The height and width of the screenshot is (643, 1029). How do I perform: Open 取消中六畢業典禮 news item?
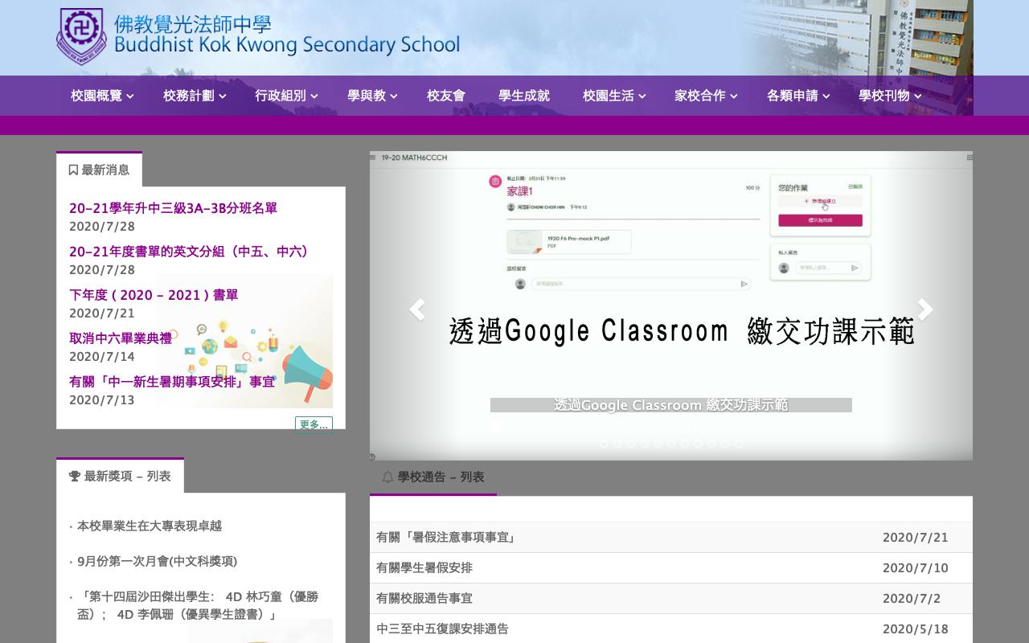[x=121, y=338]
